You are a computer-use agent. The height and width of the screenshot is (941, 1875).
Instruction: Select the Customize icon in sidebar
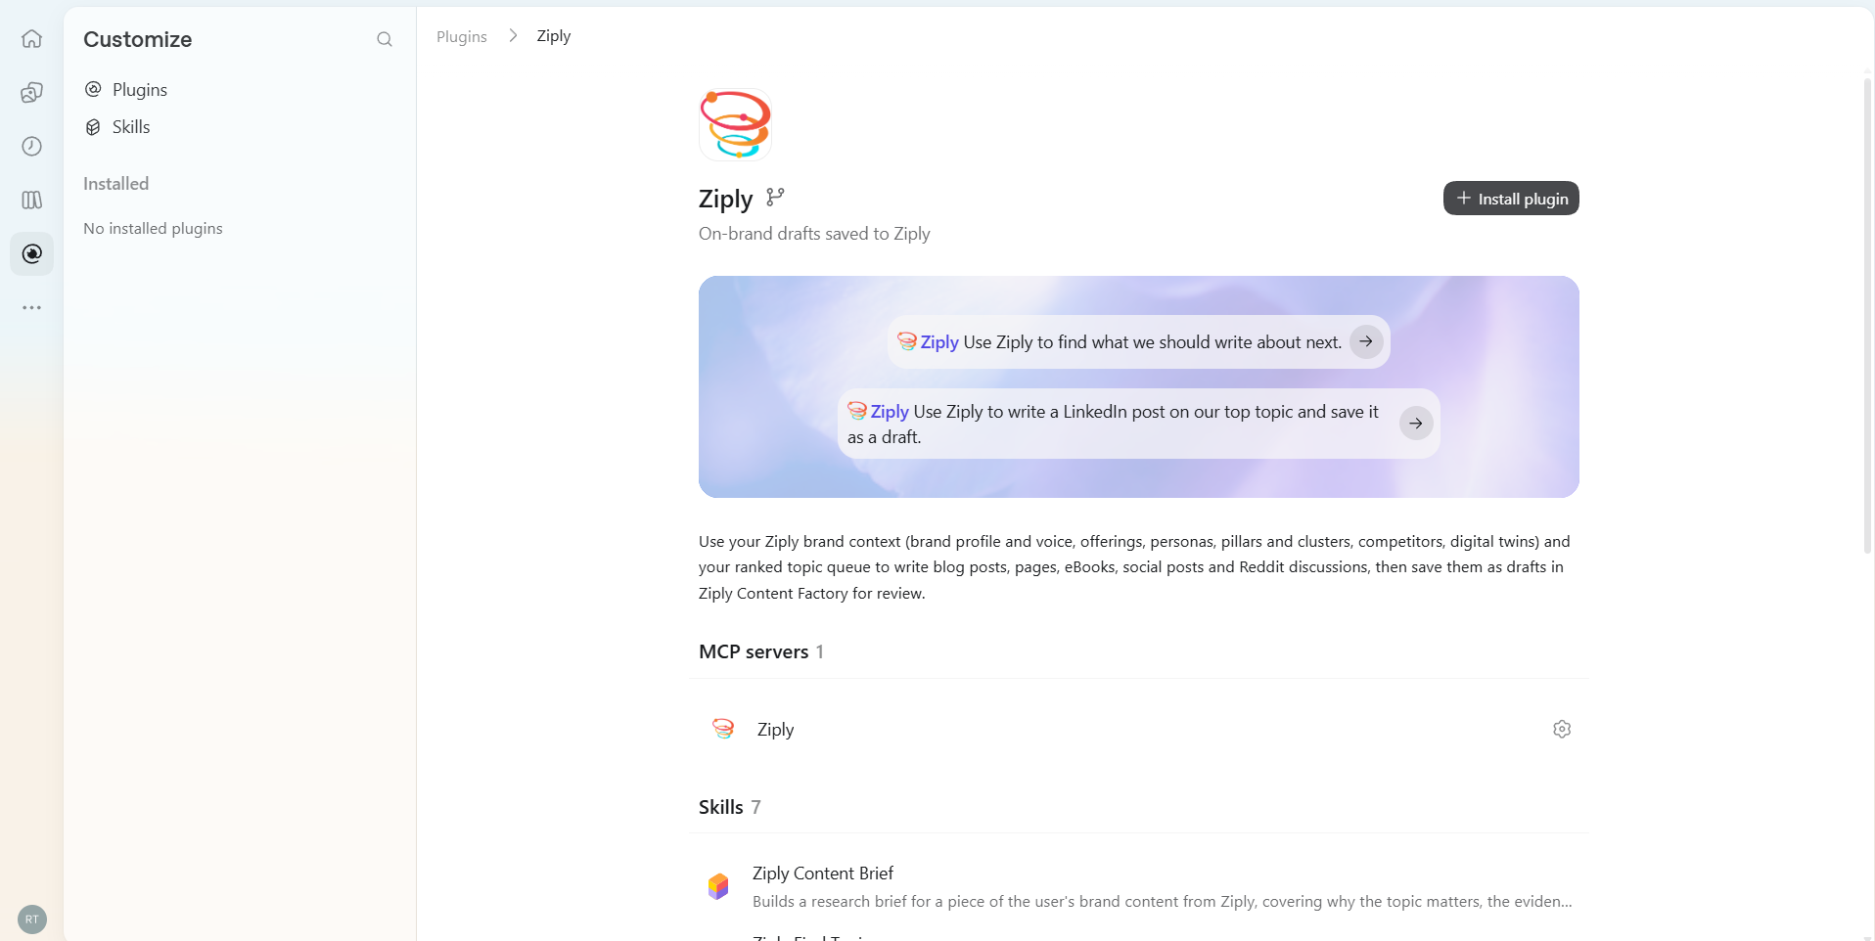31,253
